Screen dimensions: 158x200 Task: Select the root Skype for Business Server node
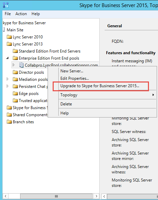[24, 23]
